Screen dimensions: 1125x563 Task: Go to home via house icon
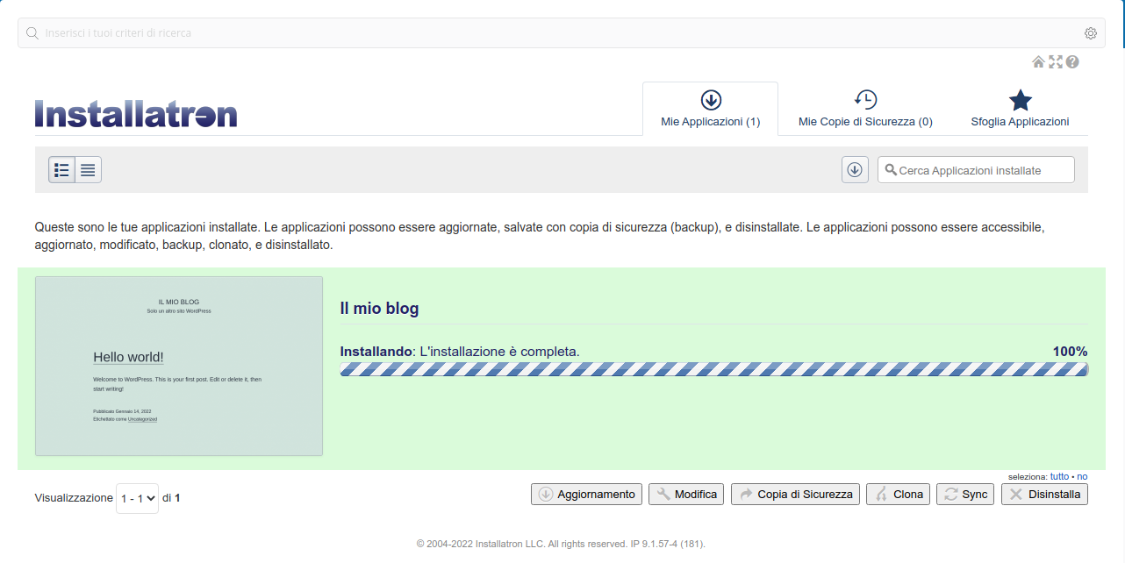click(x=1038, y=62)
